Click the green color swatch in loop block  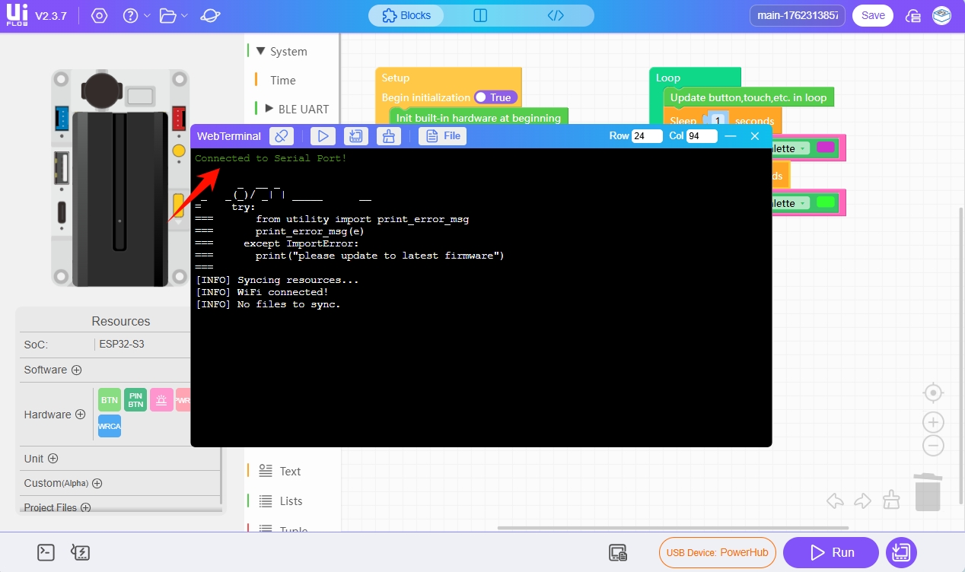(825, 203)
